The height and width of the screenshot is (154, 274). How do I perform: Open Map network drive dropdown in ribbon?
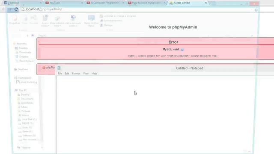(x=57, y=21)
